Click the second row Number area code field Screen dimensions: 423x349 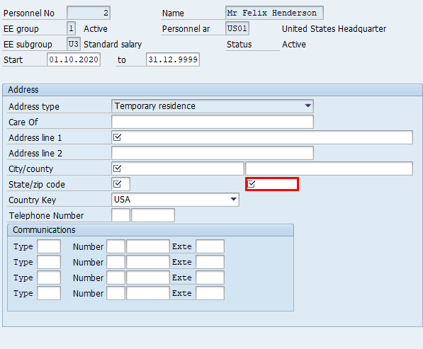click(x=115, y=262)
